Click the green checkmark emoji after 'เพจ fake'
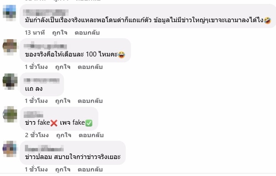This screenshot has height=176, width=276. [89, 123]
